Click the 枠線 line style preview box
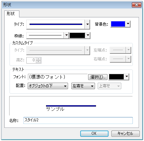 [45, 35]
